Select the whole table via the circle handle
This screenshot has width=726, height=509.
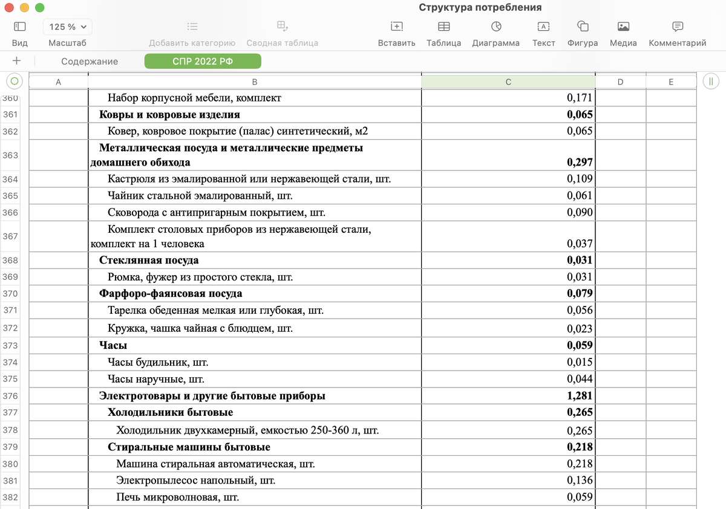(x=13, y=80)
